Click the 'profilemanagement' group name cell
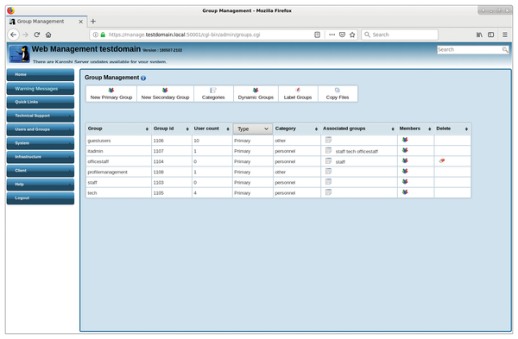Image resolution: width=518 pixels, height=339 pixels. click(x=118, y=172)
